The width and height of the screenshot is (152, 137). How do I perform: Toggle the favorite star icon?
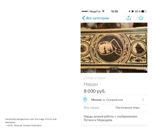[x=141, y=18]
